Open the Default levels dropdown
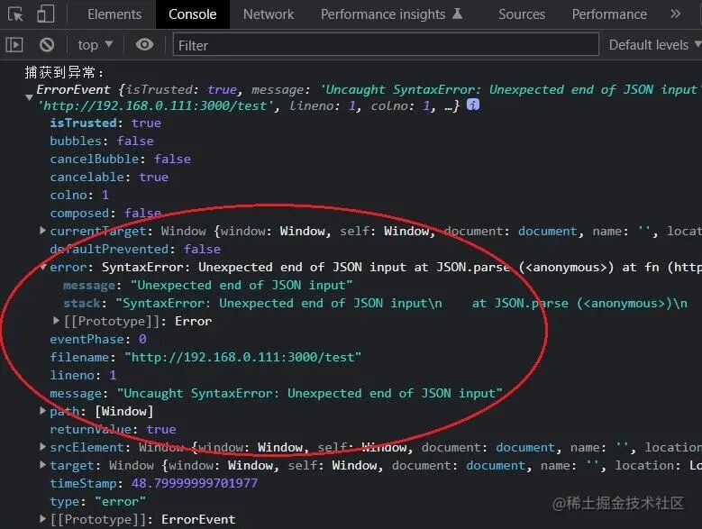The width and height of the screenshot is (702, 529). pyautogui.click(x=654, y=45)
